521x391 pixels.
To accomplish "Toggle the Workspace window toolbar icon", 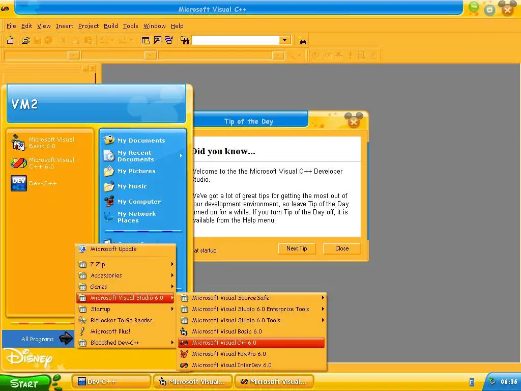I will point(146,41).
